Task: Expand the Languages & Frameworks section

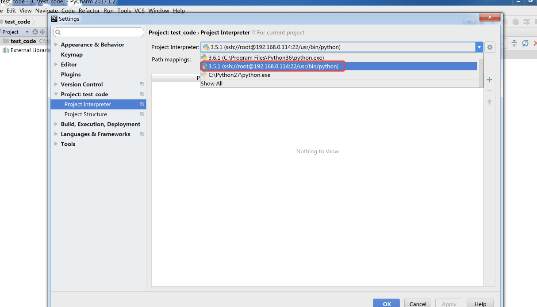Action: tap(56, 134)
